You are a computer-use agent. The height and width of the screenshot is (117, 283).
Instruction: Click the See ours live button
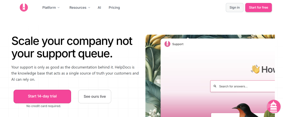coord(95,96)
